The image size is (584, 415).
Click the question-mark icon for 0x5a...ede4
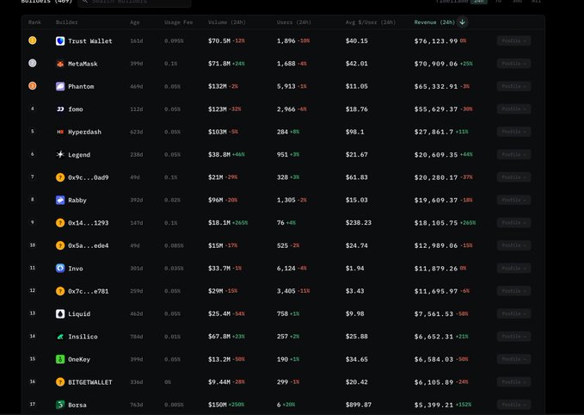pyautogui.click(x=60, y=245)
